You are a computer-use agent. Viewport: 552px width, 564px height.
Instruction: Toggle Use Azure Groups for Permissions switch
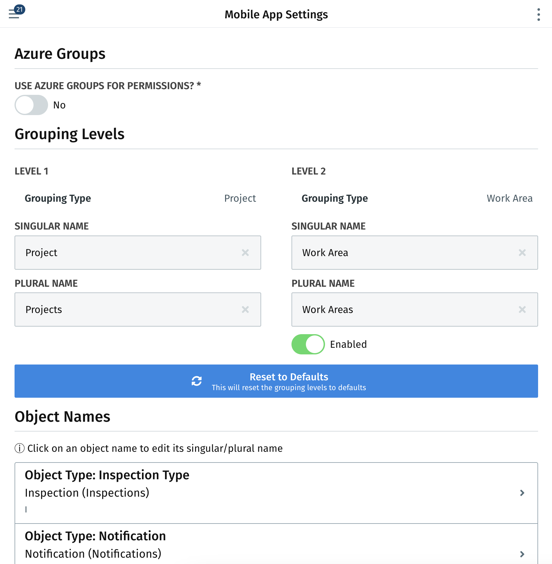[31, 105]
